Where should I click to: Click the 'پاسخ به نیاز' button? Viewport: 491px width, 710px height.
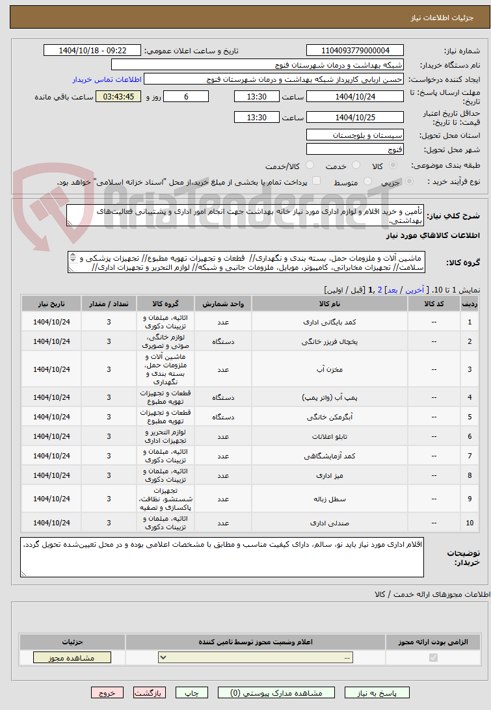pos(377,693)
